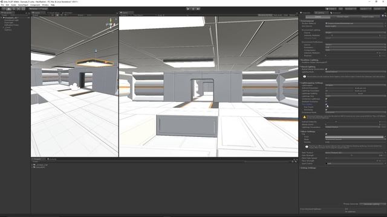Toggle the Fog checkbox
This screenshot has height=217, width=387.
point(327,134)
